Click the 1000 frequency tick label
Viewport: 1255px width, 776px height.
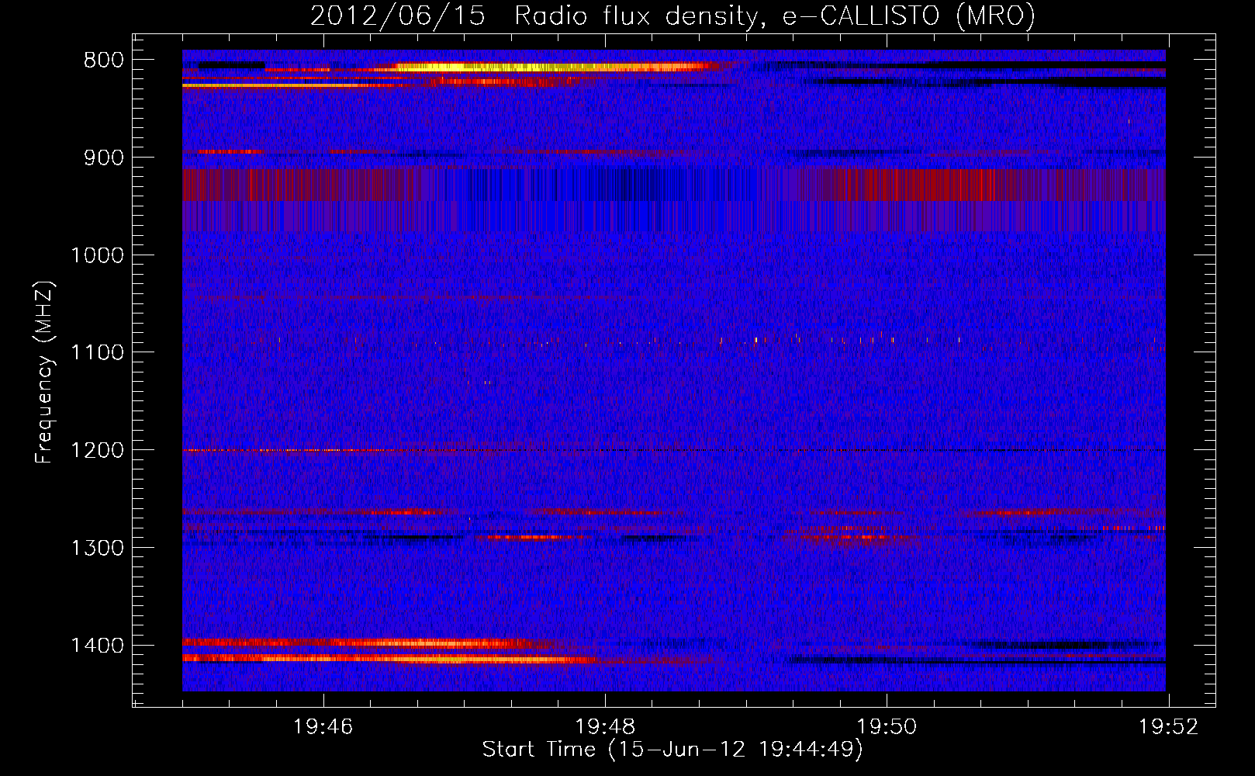coord(97,255)
